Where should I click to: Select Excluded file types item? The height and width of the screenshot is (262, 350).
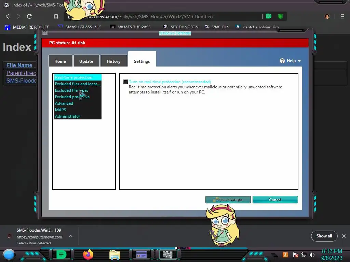tap(78, 90)
